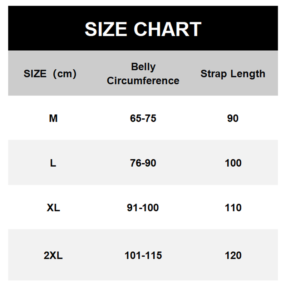Image resolution: width=286 pixels, height=286 pixels.
Task: Click the word SIZE in the black title banner
Action: pos(106,29)
